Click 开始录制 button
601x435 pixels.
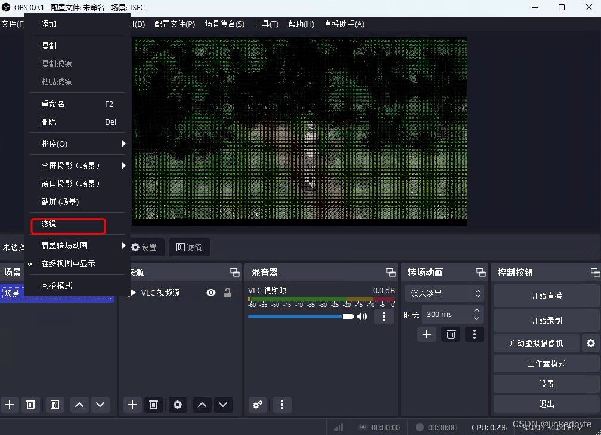[546, 321]
